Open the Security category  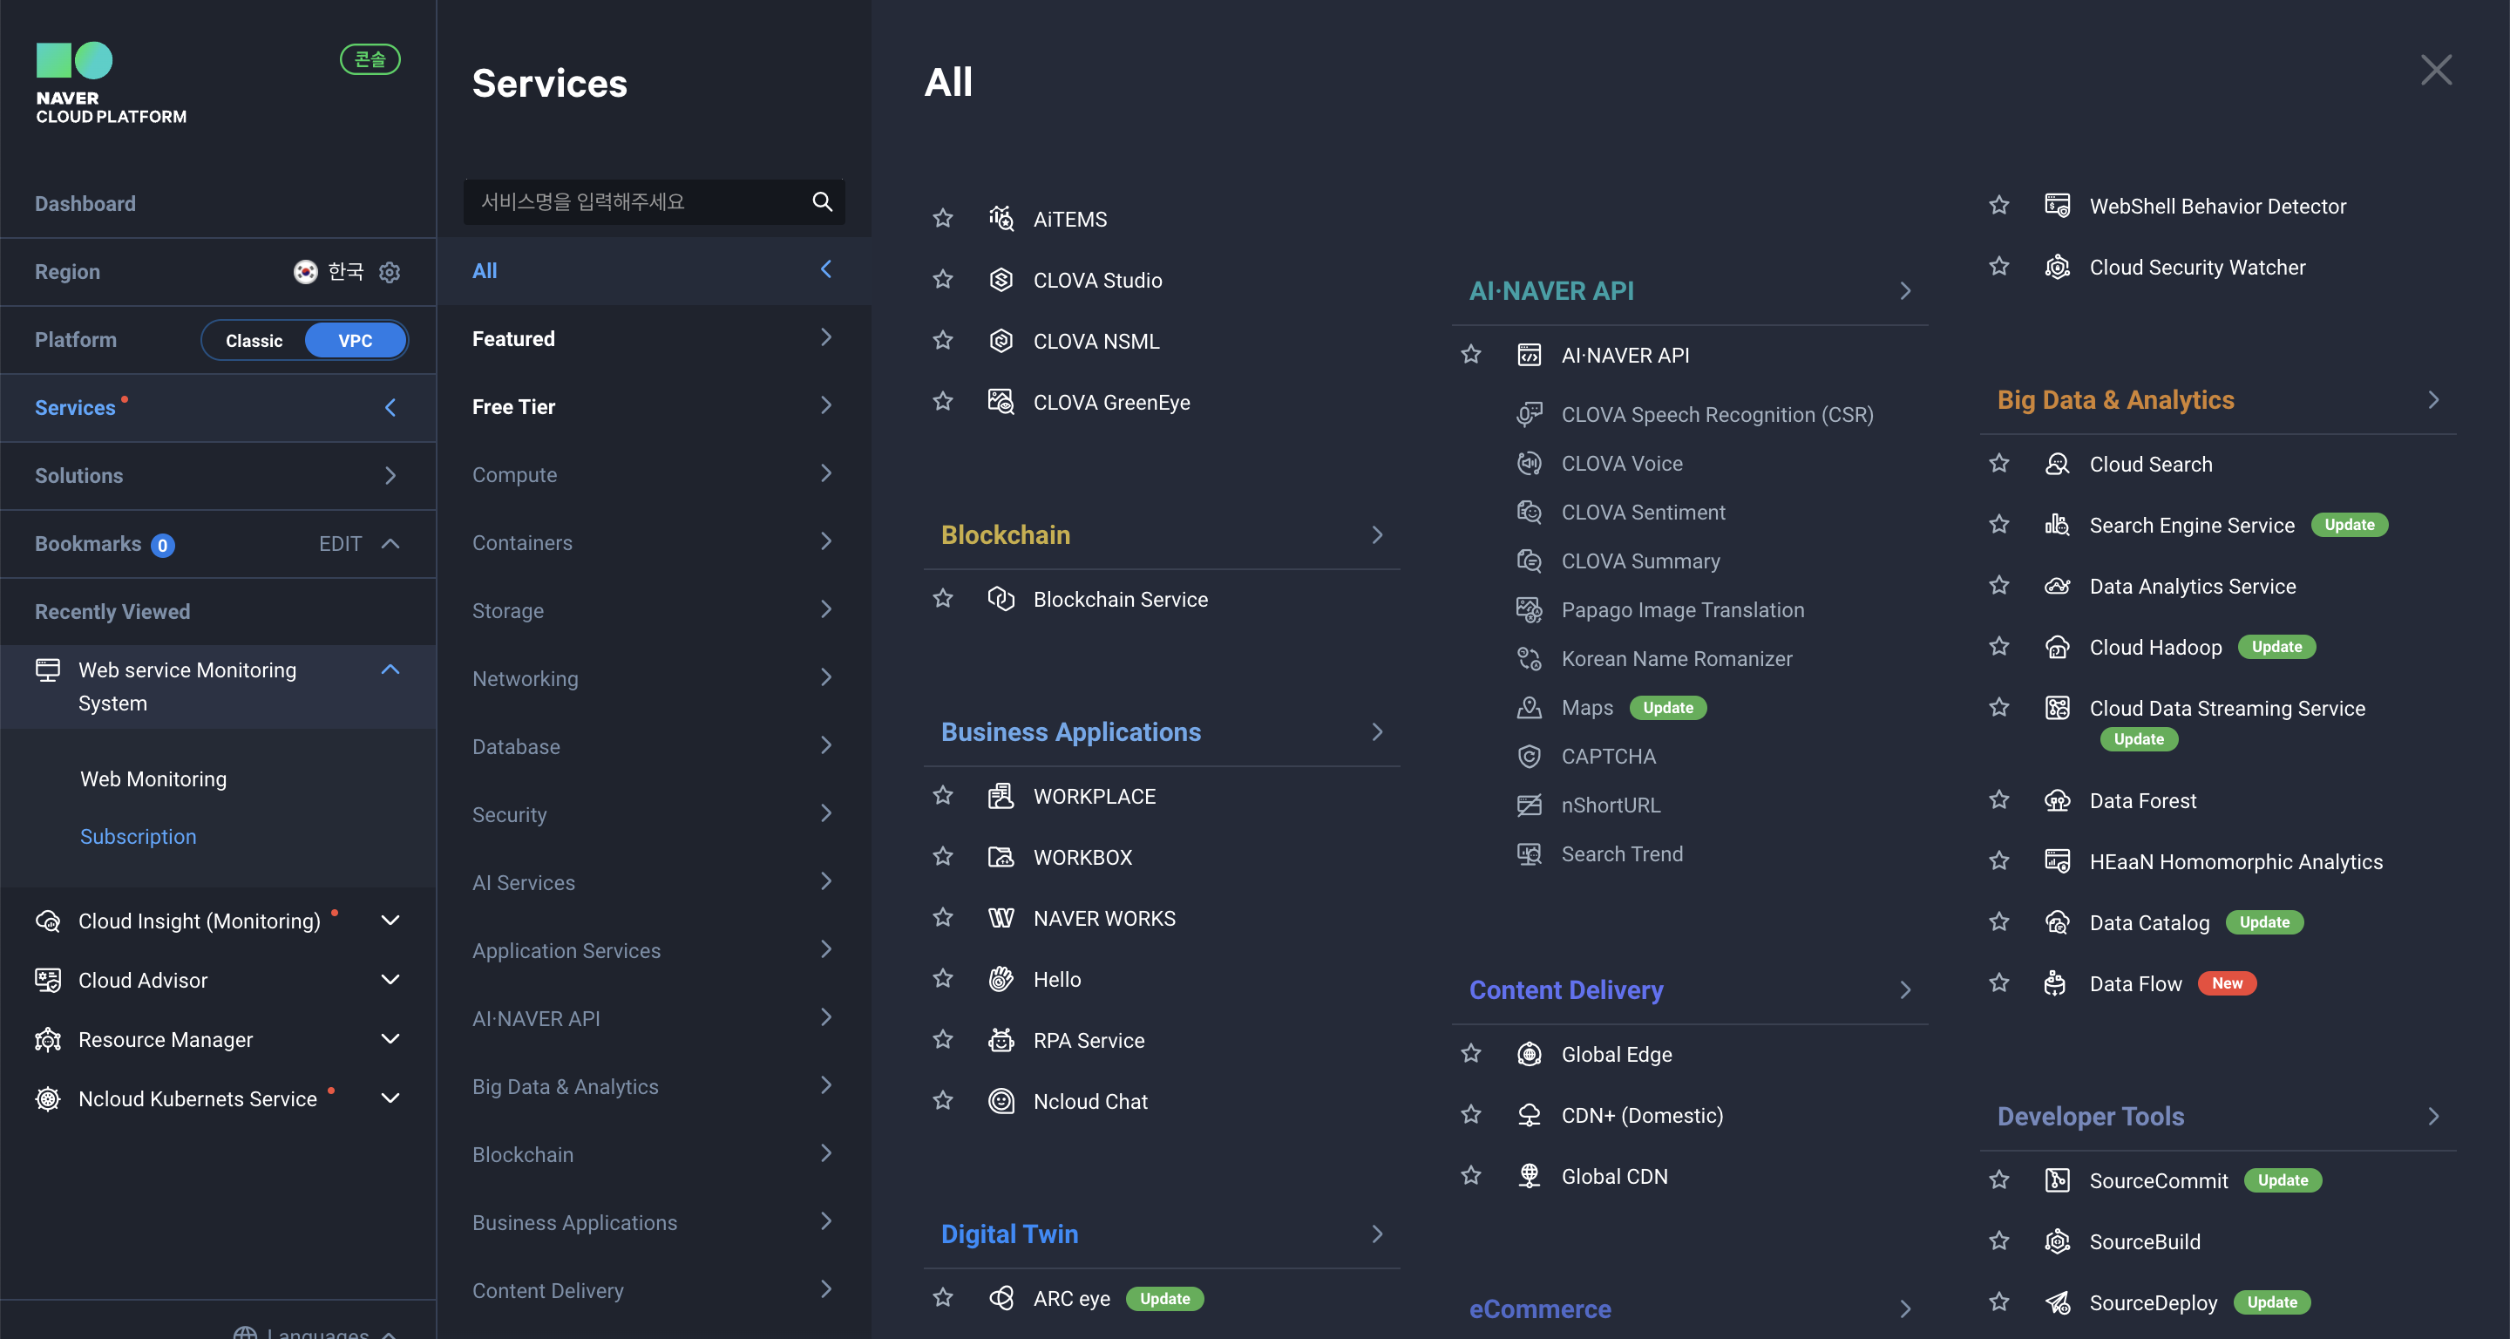[654, 815]
